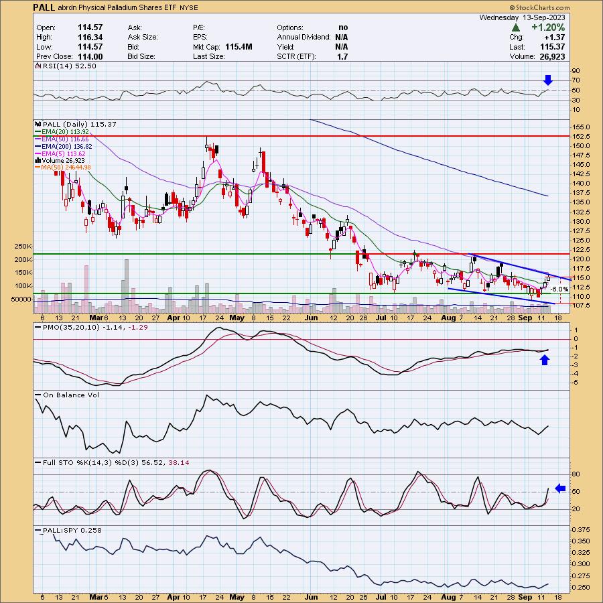Click the abrdn Physical Palladium Shares ETF name
This screenshot has height=603, width=603.
pyautogui.click(x=117, y=7)
